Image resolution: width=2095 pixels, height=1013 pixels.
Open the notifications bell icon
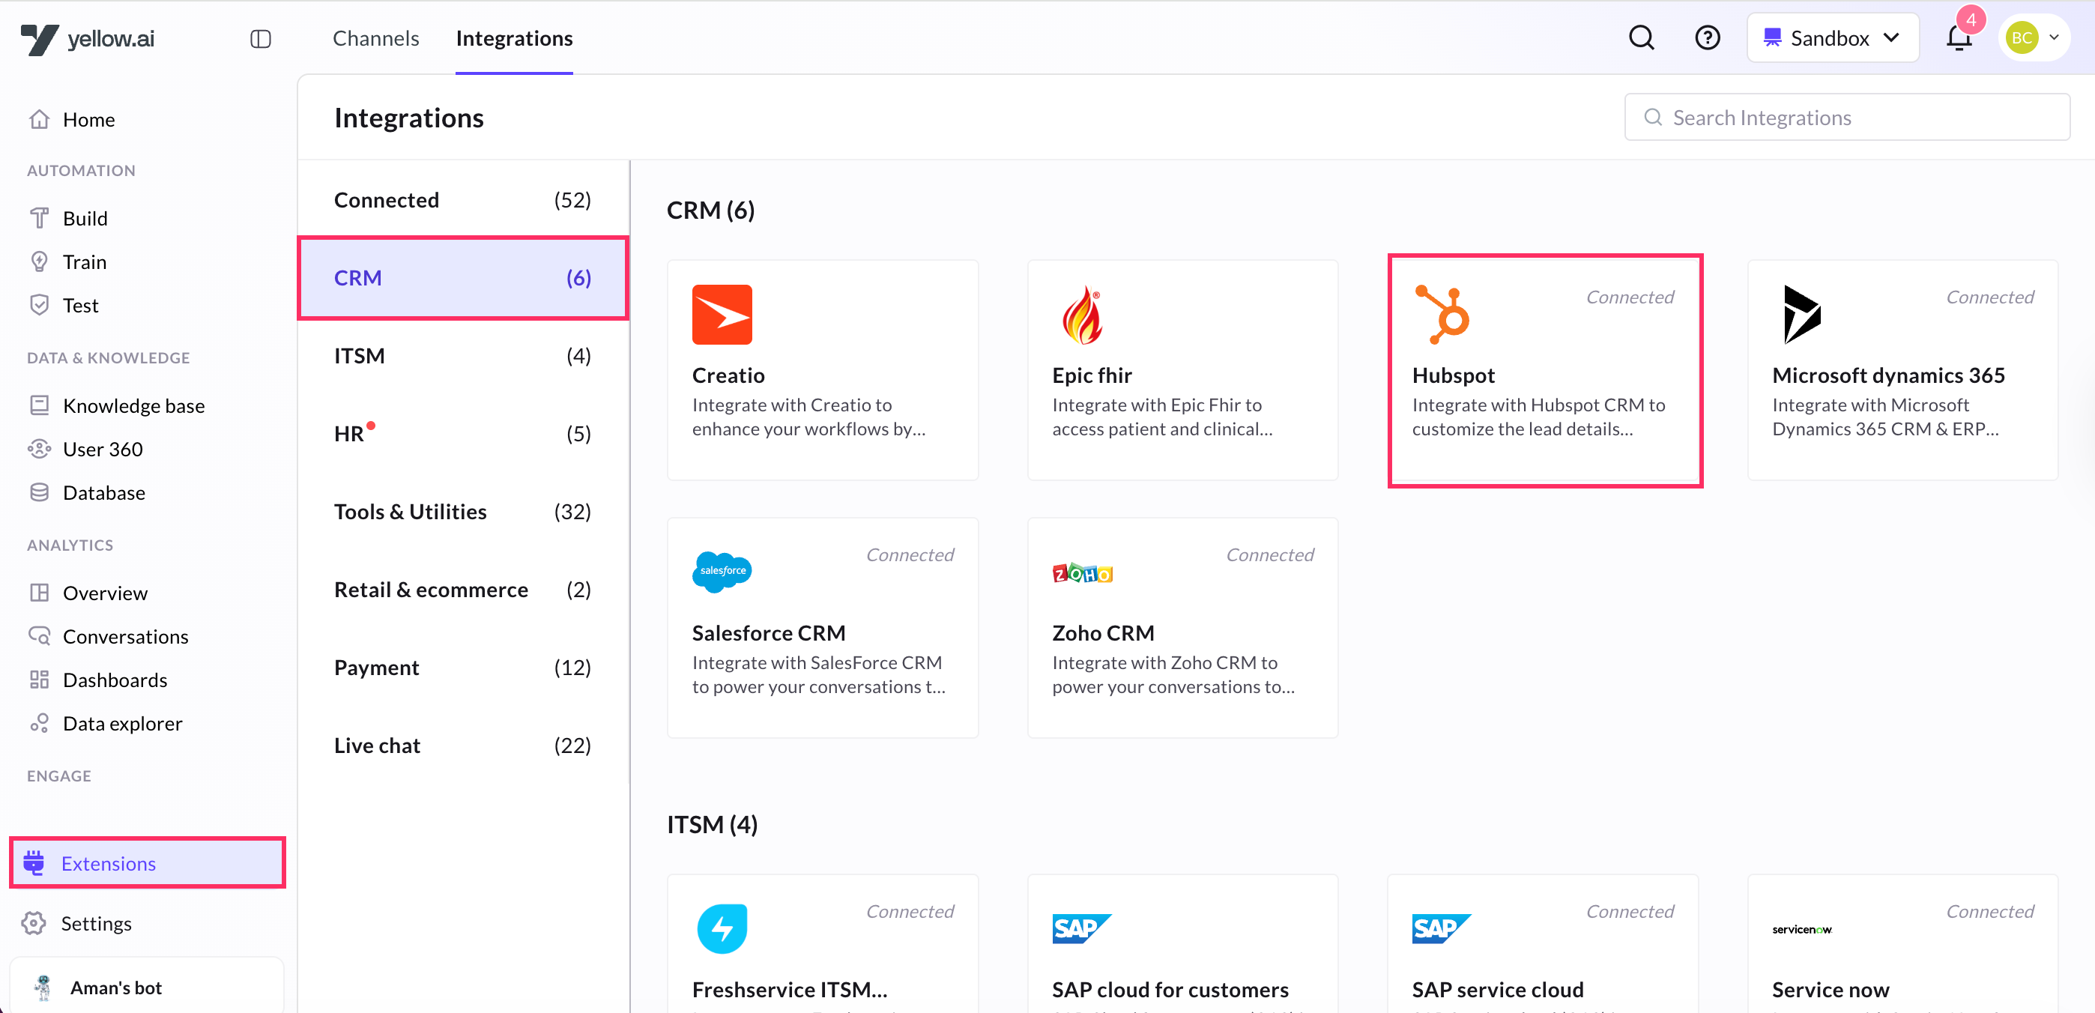pyautogui.click(x=1959, y=38)
